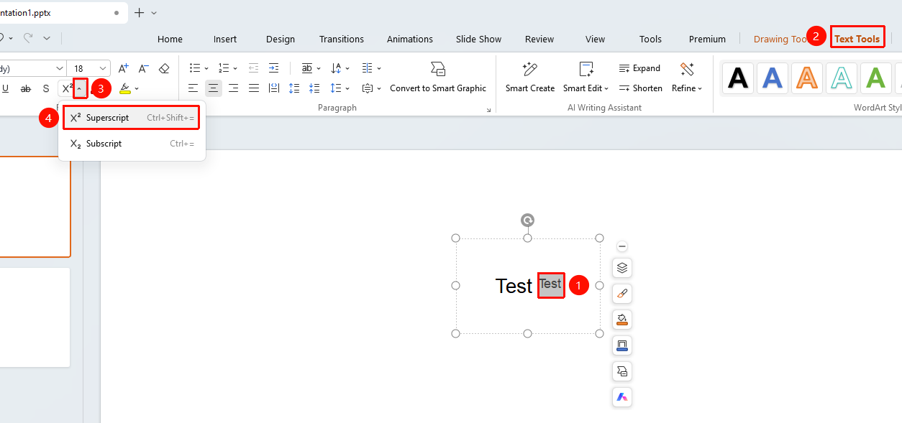Click Smart Create AI button

[530, 78]
